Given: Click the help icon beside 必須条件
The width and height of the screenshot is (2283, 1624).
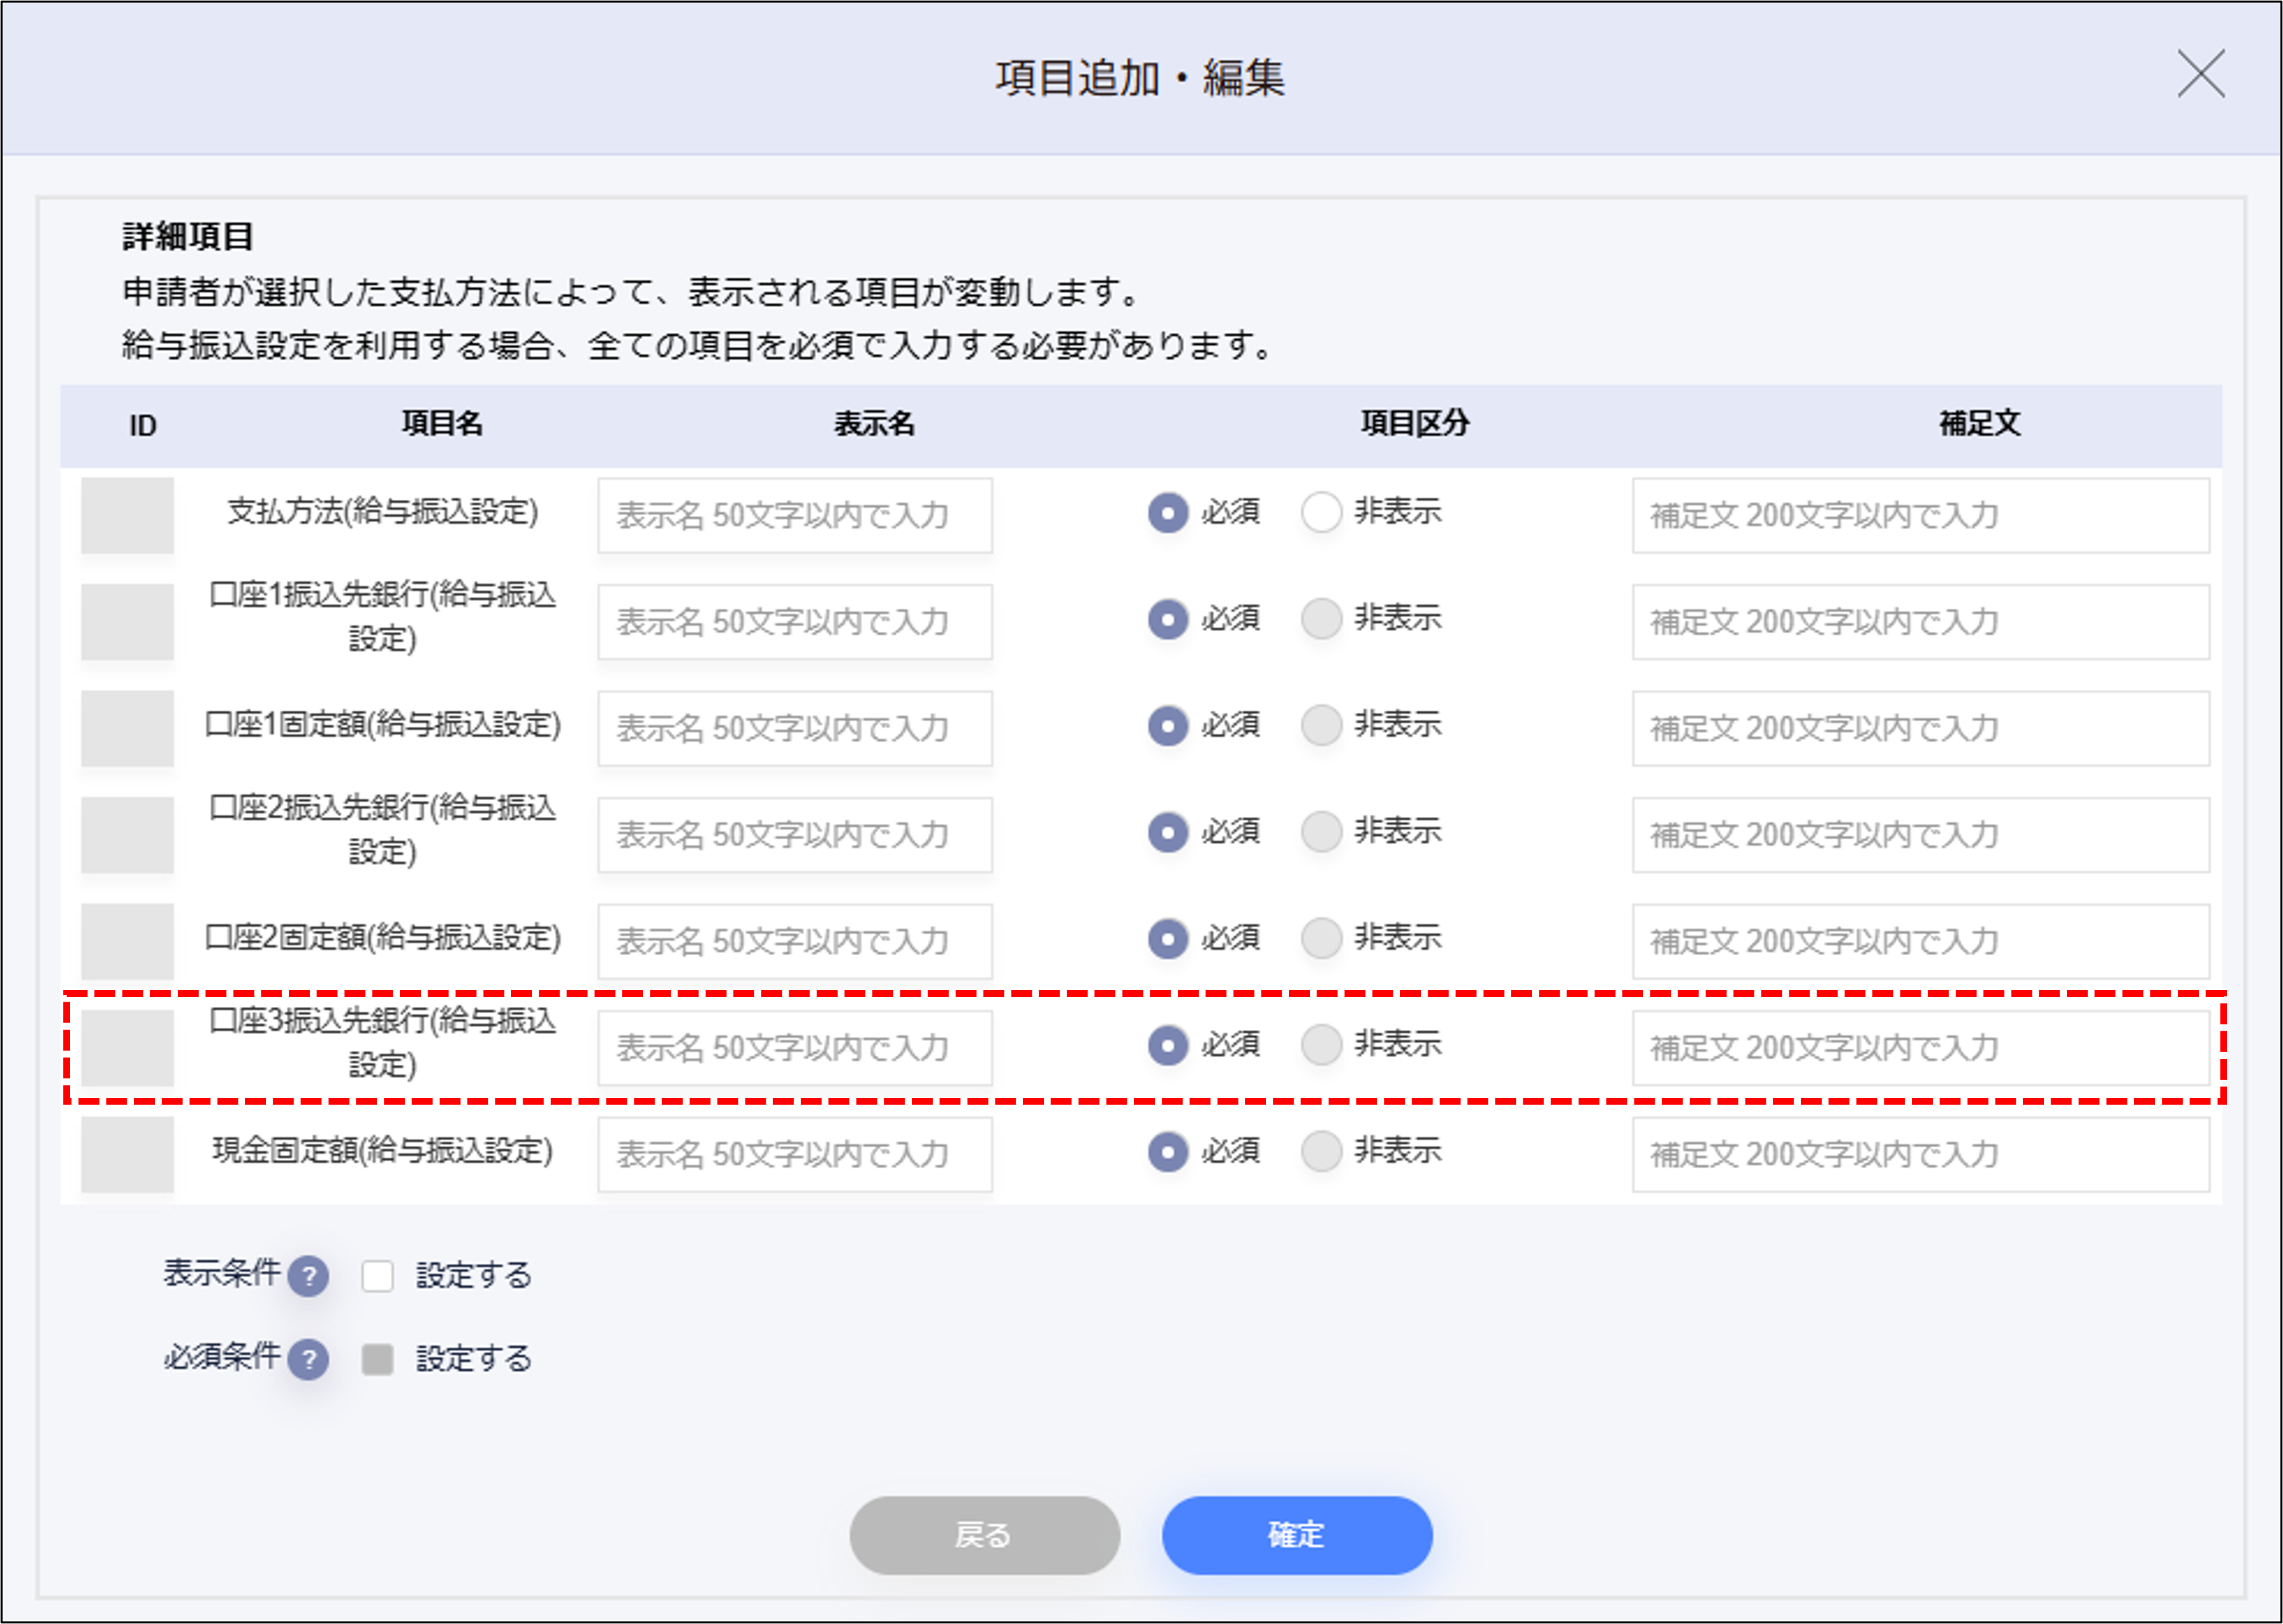Looking at the screenshot, I should (x=309, y=1359).
